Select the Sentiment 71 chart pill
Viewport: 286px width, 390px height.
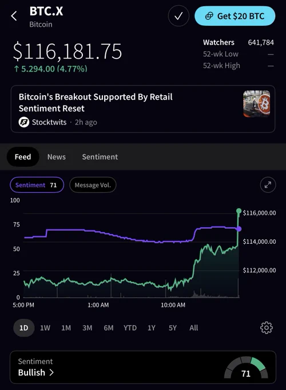(x=37, y=185)
